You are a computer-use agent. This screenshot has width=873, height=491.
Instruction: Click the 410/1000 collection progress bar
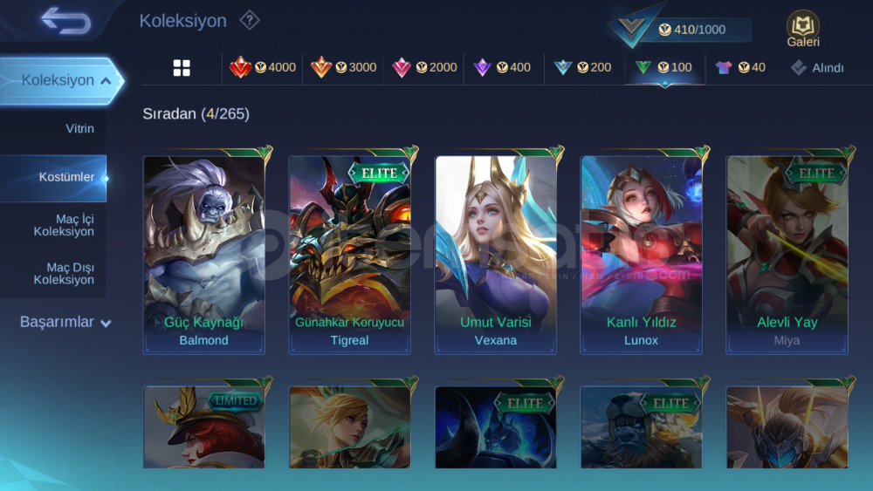691,30
